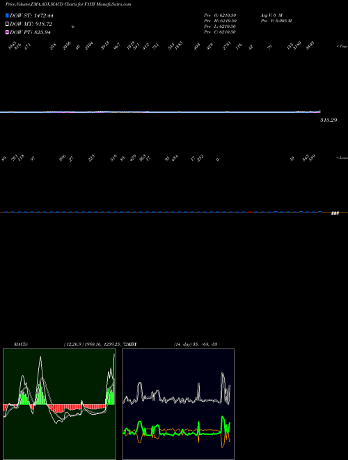
Task: Click the 'Pre H: 6210.50' value
Action: [220, 20]
